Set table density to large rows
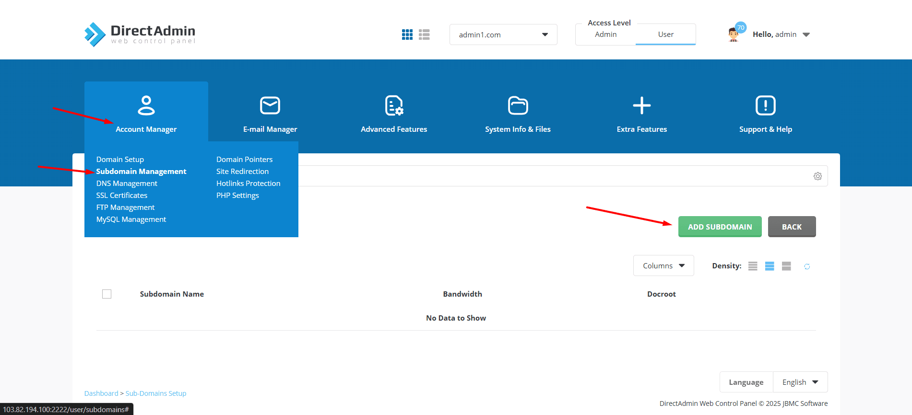912x415 pixels. pyautogui.click(x=786, y=266)
